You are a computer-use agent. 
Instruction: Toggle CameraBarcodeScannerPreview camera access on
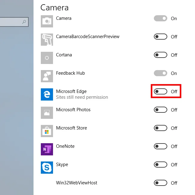[161, 37]
